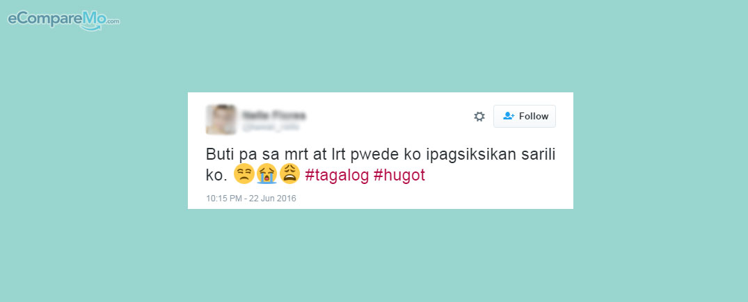This screenshot has height=302, width=748.
Task: Click the blurred display name of the author
Action: pyautogui.click(x=274, y=115)
